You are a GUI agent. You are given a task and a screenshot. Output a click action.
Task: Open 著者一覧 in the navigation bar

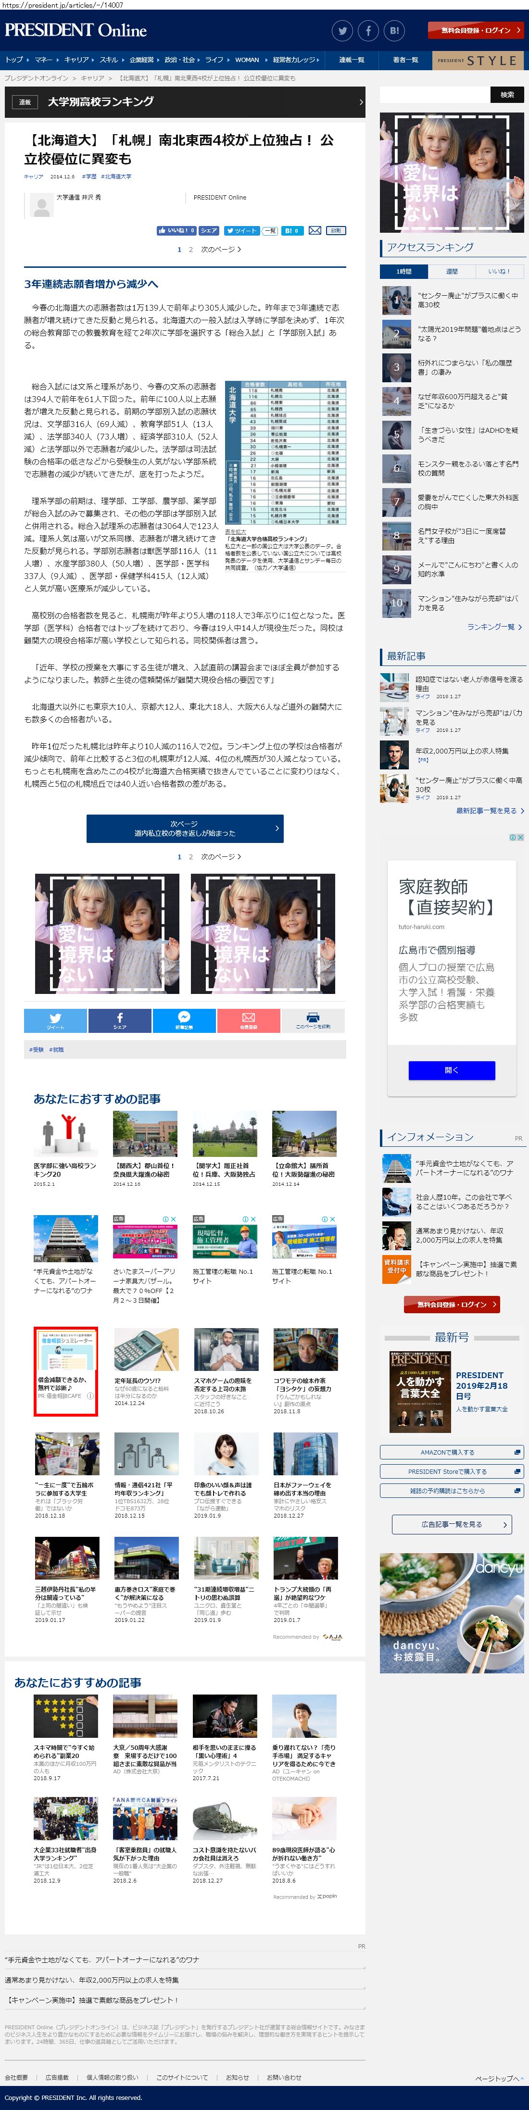[405, 60]
